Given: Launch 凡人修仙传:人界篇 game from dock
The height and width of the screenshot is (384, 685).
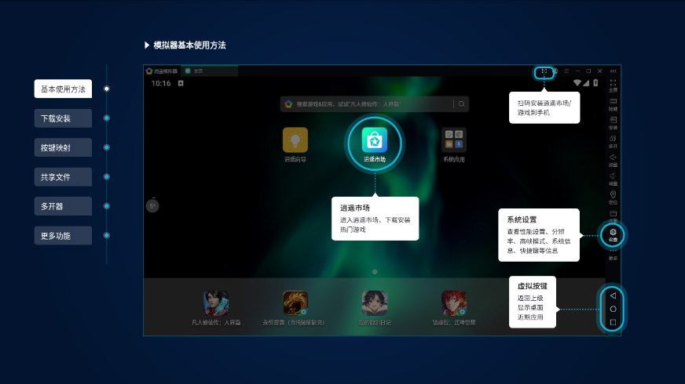Looking at the screenshot, I should pyautogui.click(x=216, y=303).
